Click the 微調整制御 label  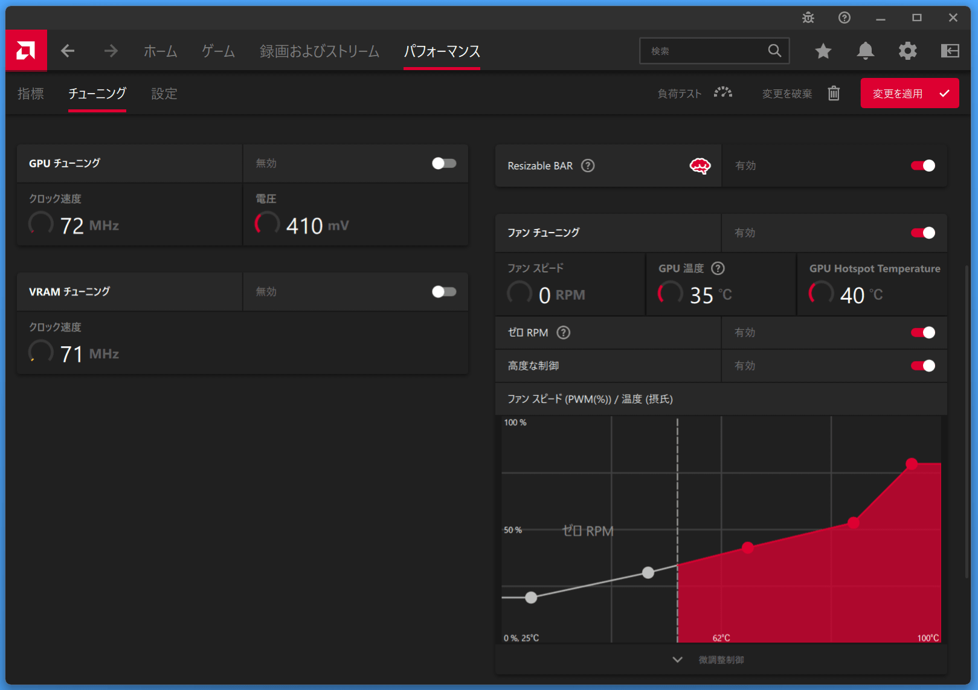tap(721, 660)
